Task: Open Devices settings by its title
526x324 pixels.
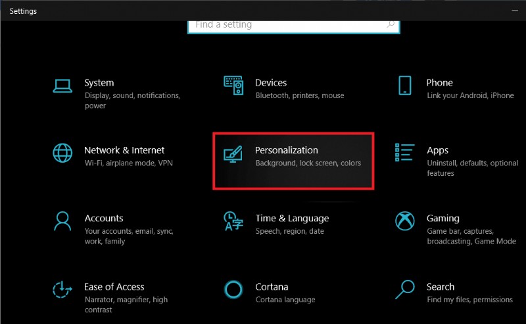Action: pos(271,83)
